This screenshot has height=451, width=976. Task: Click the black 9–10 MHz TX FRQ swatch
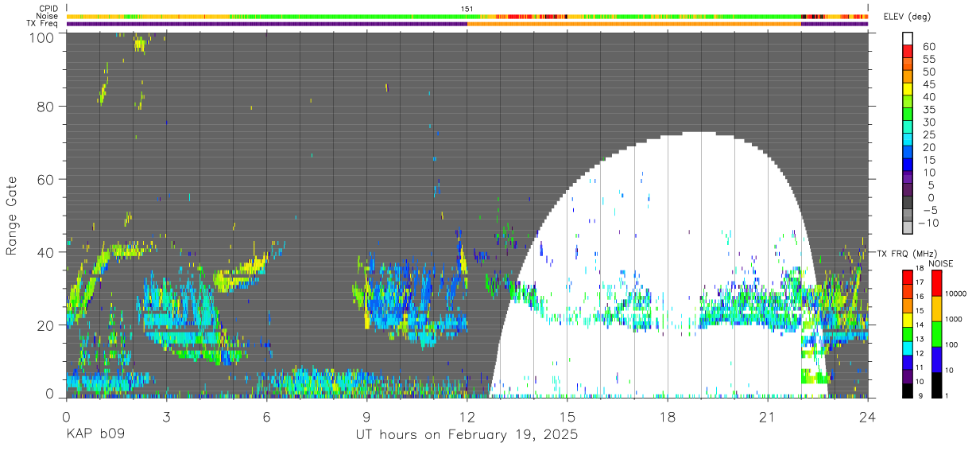[908, 391]
